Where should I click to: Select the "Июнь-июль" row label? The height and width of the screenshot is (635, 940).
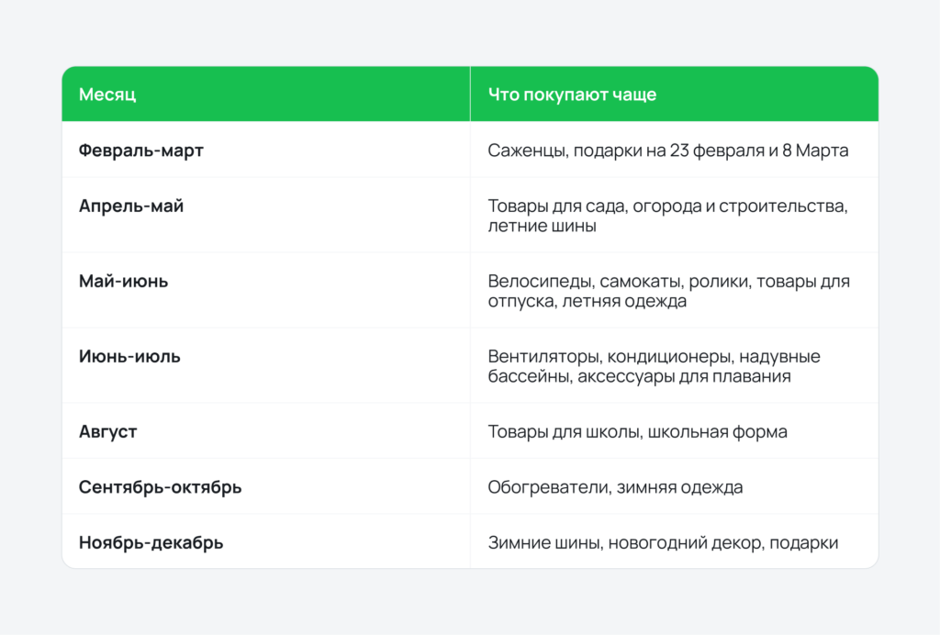(x=128, y=356)
